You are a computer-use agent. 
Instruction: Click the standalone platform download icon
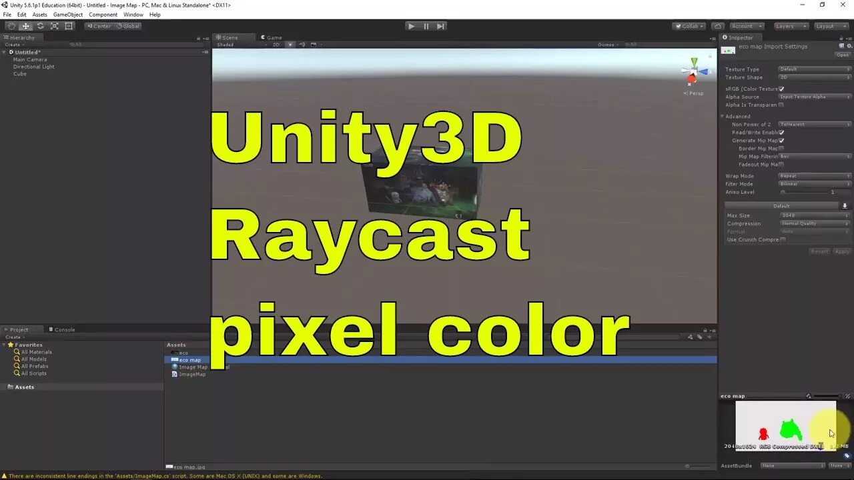tap(845, 206)
